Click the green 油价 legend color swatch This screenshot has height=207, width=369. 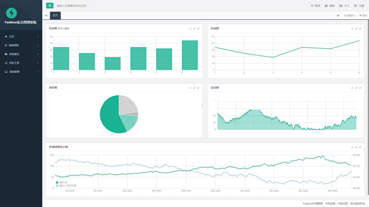pyautogui.click(x=57, y=182)
